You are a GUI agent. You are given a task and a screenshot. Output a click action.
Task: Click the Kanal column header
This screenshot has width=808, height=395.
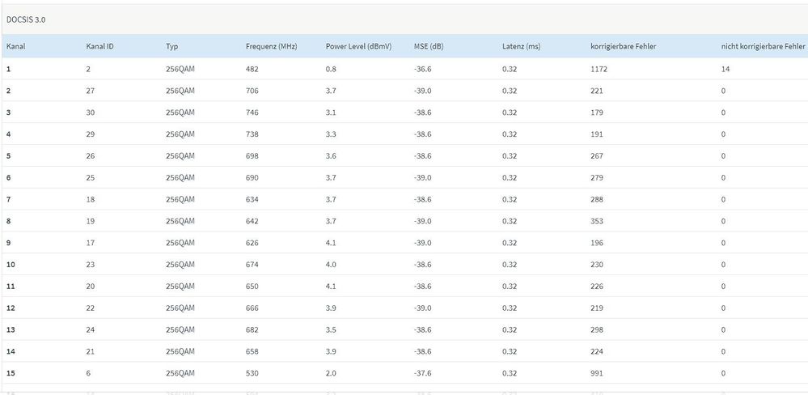pyautogui.click(x=16, y=47)
